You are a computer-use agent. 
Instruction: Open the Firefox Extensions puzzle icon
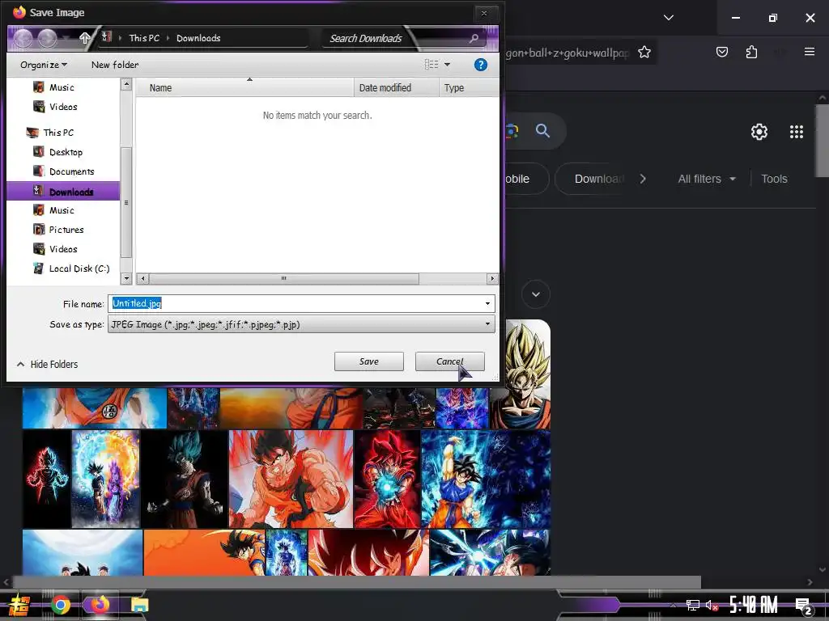pyautogui.click(x=751, y=52)
